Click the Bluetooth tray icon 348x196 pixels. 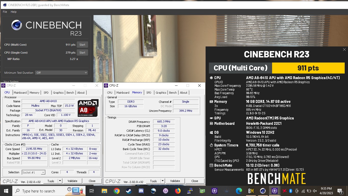coord(291,191)
